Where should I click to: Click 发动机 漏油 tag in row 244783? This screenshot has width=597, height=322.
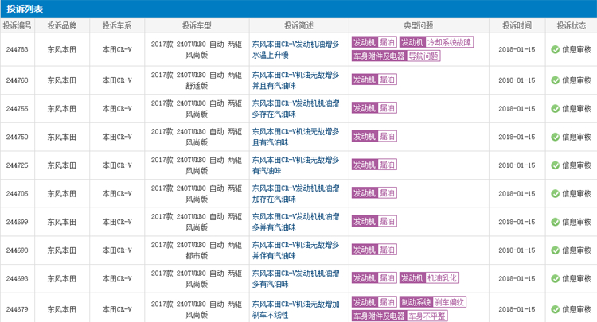pos(374,42)
